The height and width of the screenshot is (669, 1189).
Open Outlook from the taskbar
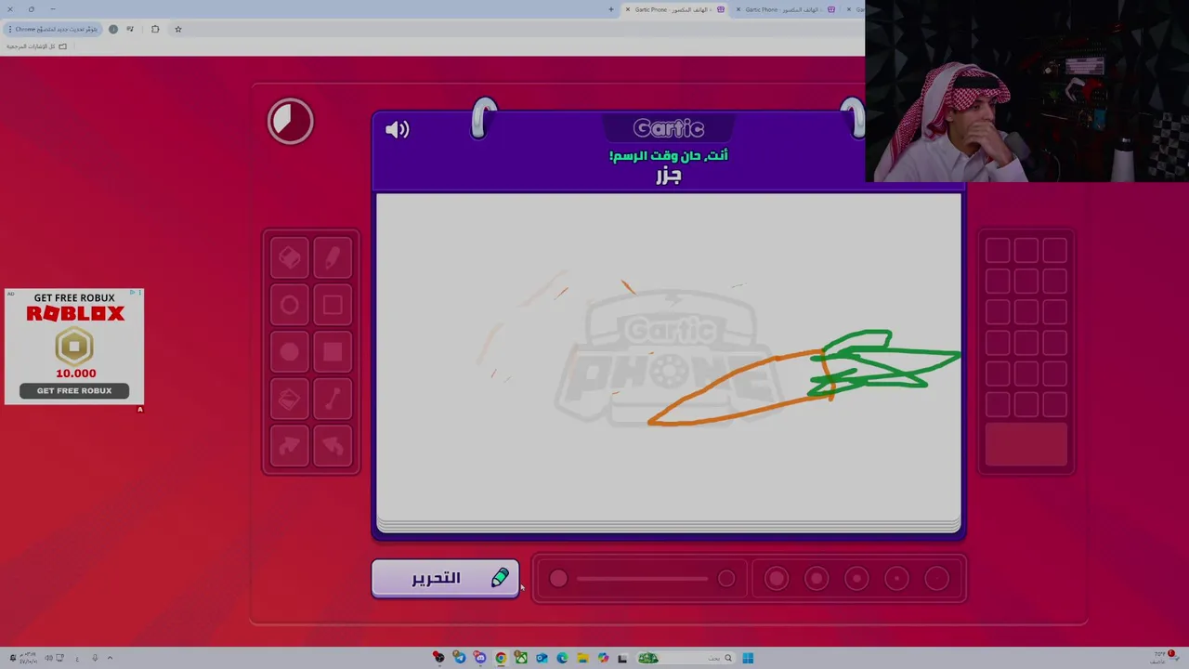(542, 658)
